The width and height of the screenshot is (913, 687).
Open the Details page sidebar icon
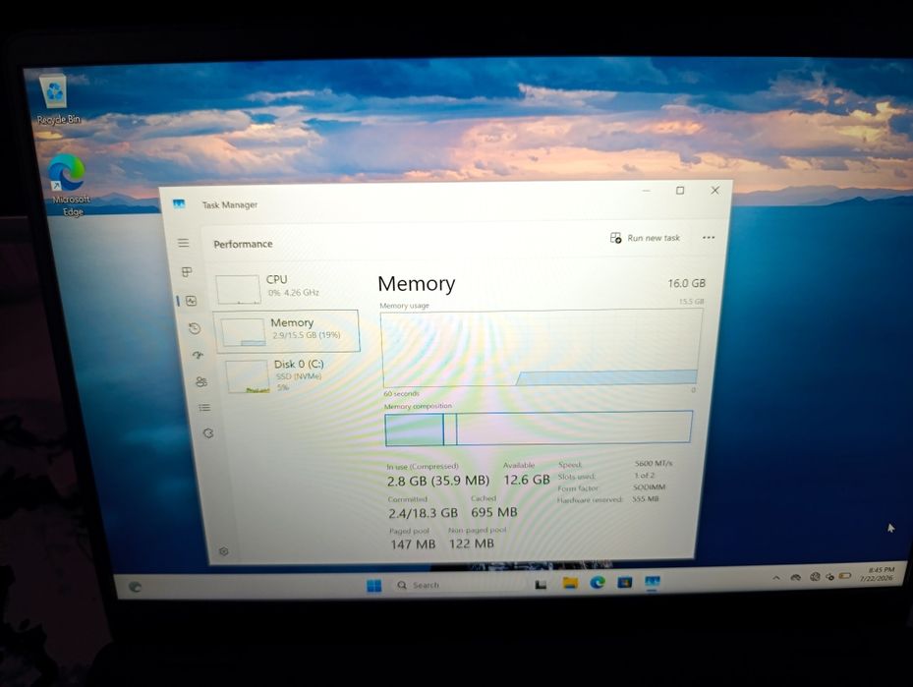[204, 408]
